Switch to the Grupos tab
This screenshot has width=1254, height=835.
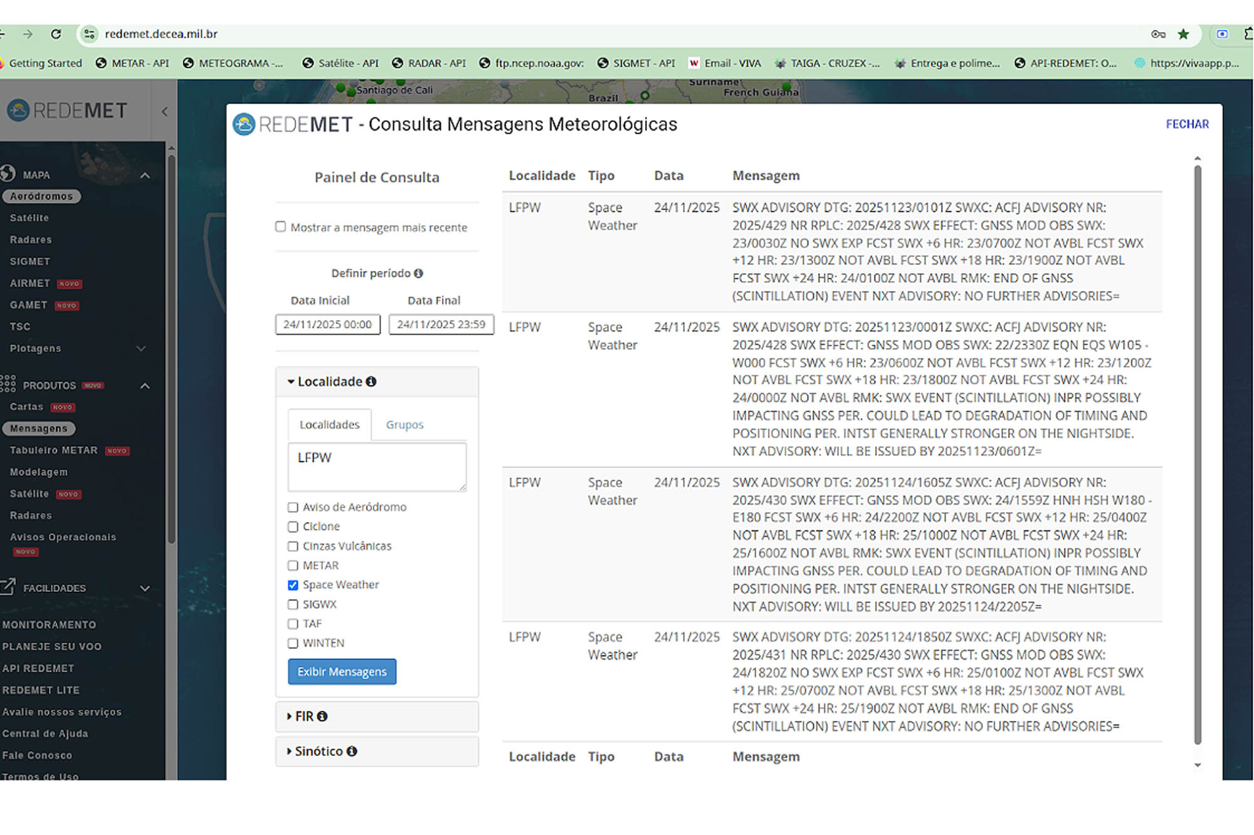[x=404, y=424]
